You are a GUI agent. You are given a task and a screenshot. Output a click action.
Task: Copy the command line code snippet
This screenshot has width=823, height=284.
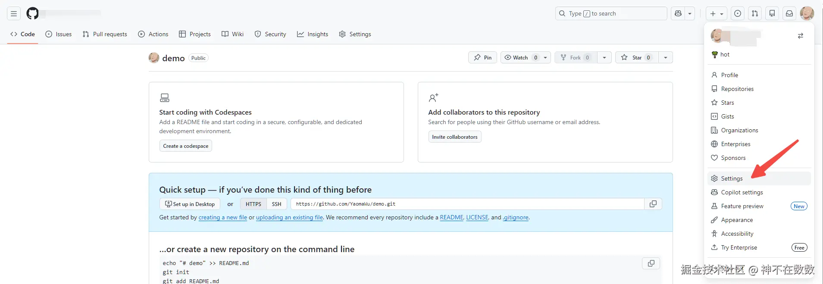point(651,263)
